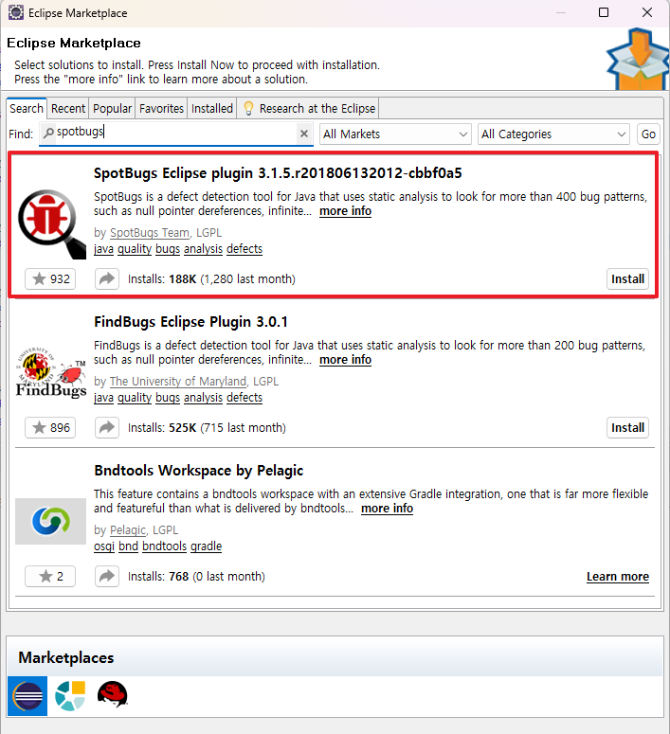Click the java tag under SpotBugs

pos(103,249)
